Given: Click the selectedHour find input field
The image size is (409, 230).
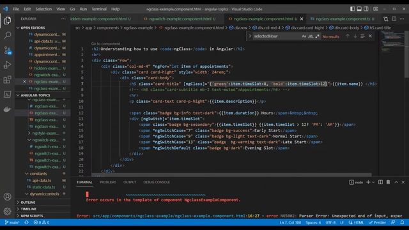Looking at the screenshot, I should point(277,36).
